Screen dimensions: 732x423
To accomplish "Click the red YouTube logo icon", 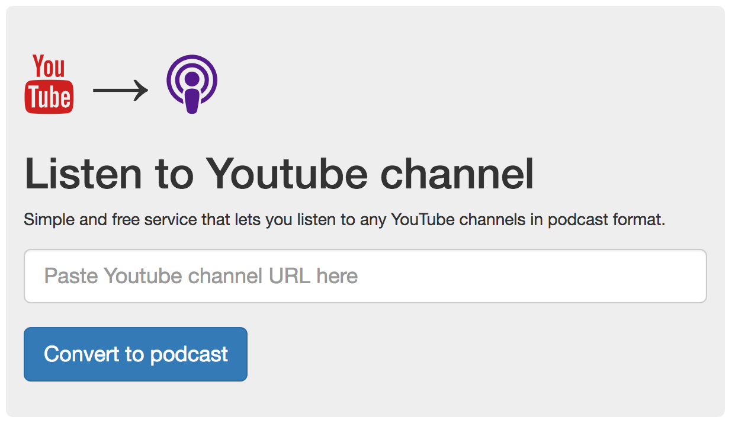I will tap(49, 84).
